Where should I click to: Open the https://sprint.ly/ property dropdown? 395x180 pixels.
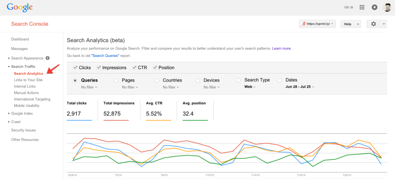317,24
